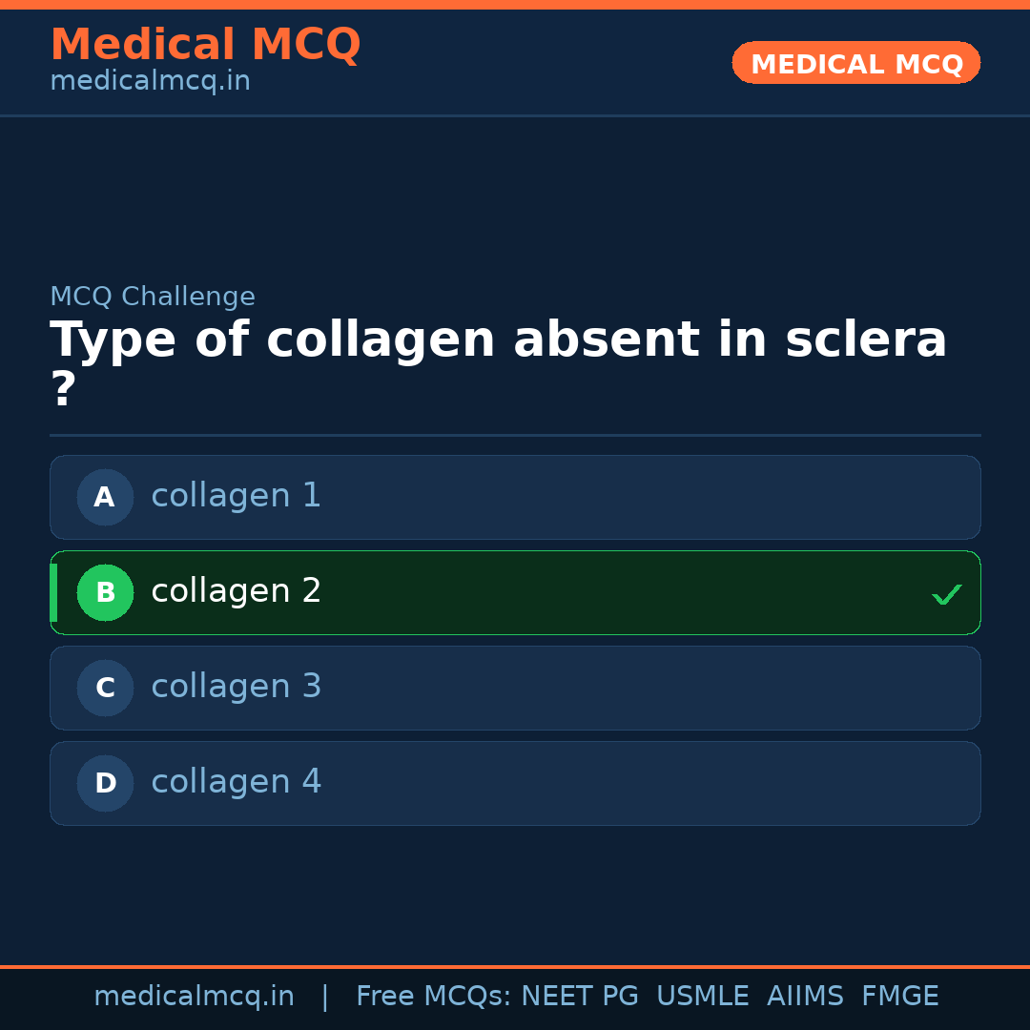This screenshot has width=1030, height=1030.
Task: Click the circular C badge icon
Action: [x=105, y=688]
